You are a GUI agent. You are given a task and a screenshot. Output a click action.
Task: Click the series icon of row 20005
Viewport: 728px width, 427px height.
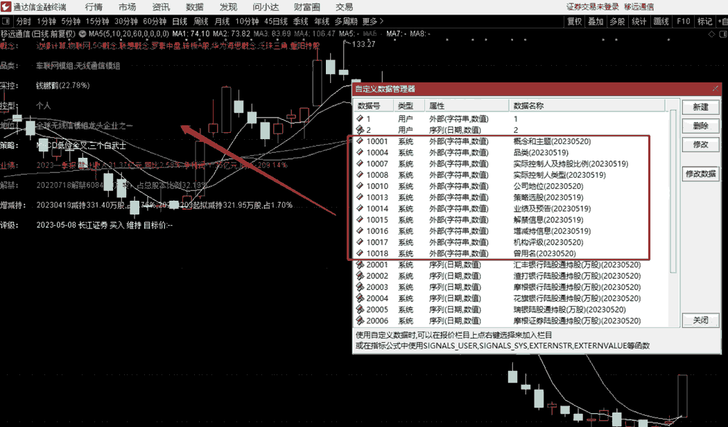pos(360,309)
